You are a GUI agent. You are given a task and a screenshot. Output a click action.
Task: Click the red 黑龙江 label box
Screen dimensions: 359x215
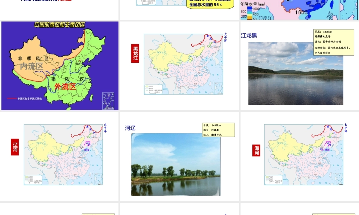(x=135, y=53)
